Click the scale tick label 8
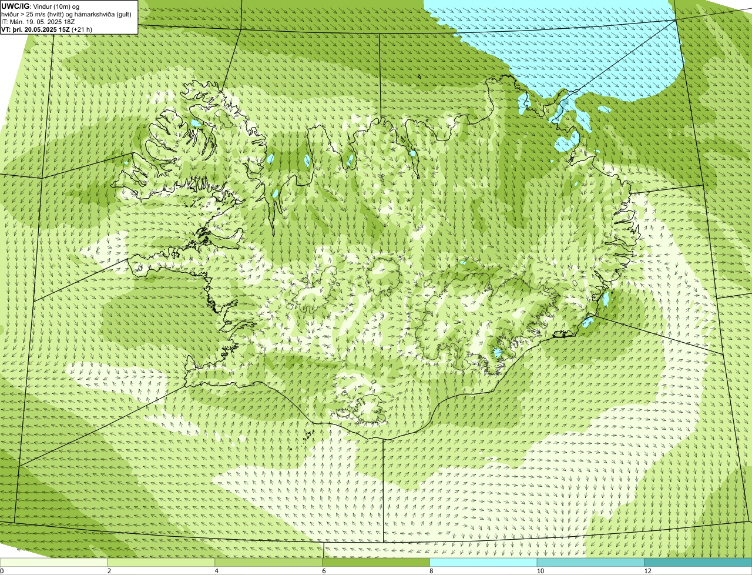 pos(432,571)
